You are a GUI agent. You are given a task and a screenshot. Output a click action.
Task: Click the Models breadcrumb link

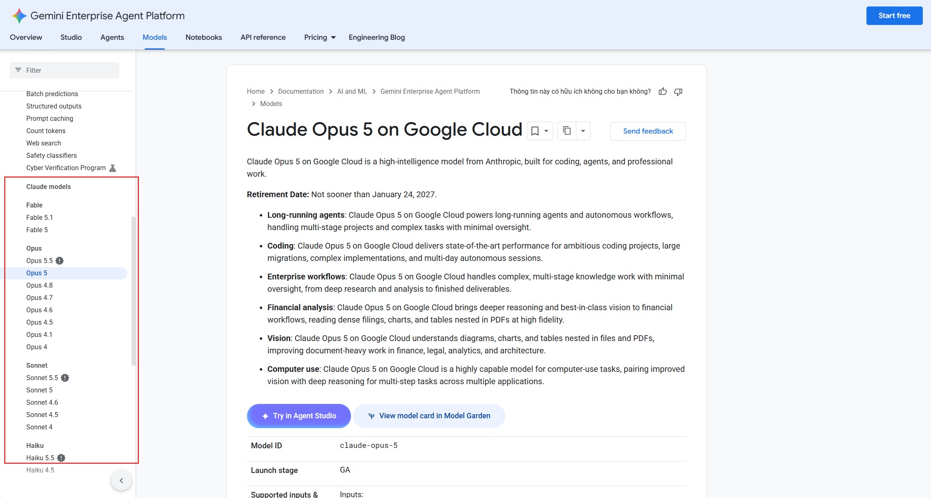pos(271,104)
